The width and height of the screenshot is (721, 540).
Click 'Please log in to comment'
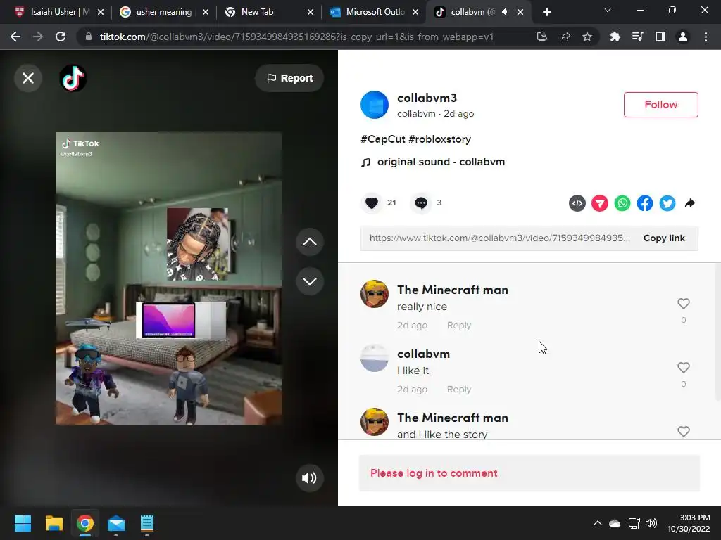coord(434,473)
